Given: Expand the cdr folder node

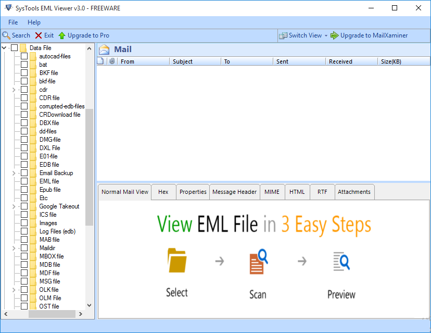Looking at the screenshot, I should (14, 90).
